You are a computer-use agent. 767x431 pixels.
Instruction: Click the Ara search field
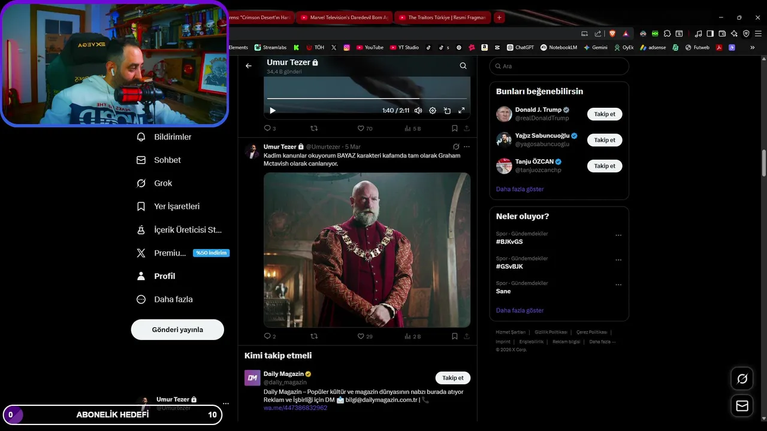point(559,66)
